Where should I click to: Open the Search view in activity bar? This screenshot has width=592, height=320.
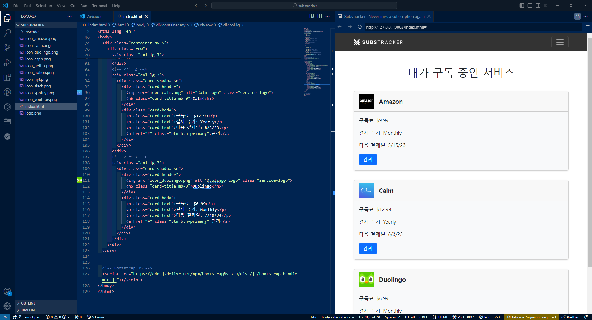(x=7, y=33)
